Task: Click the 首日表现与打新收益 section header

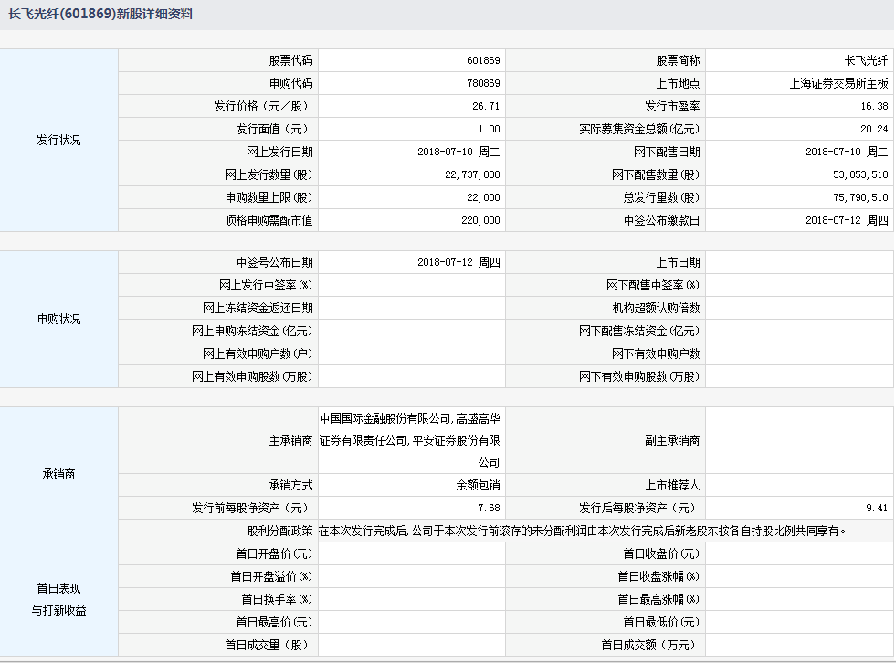Action: (59, 599)
